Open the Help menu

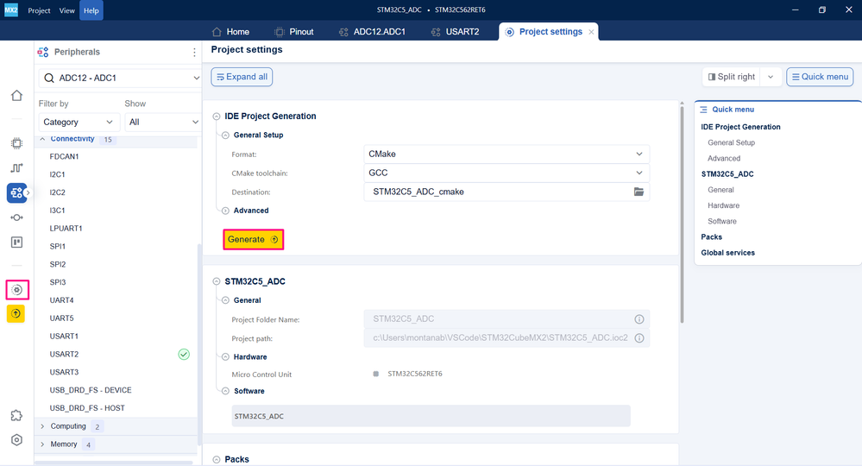click(x=91, y=10)
